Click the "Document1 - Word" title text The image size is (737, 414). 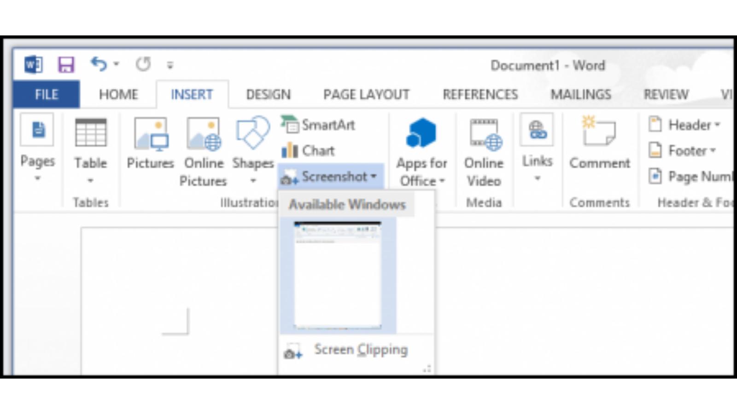(548, 65)
